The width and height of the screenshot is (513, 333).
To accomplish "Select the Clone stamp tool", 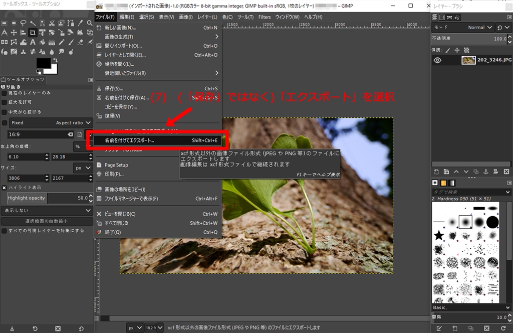I will pos(23,52).
